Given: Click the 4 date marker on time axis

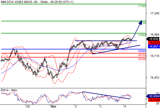Looking at the screenshot, I should pos(125,106).
